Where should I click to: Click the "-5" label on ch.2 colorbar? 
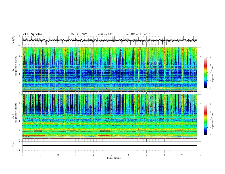210,120
